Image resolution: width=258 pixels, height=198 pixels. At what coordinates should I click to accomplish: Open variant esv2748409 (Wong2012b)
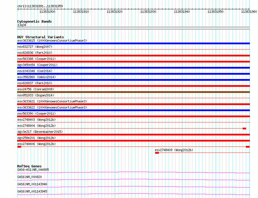(x=174, y=150)
